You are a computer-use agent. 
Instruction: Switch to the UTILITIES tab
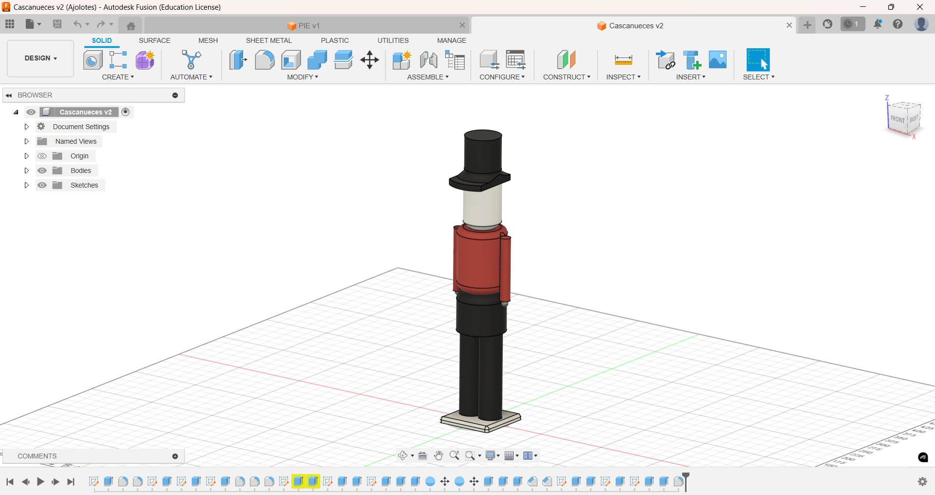[x=393, y=40]
